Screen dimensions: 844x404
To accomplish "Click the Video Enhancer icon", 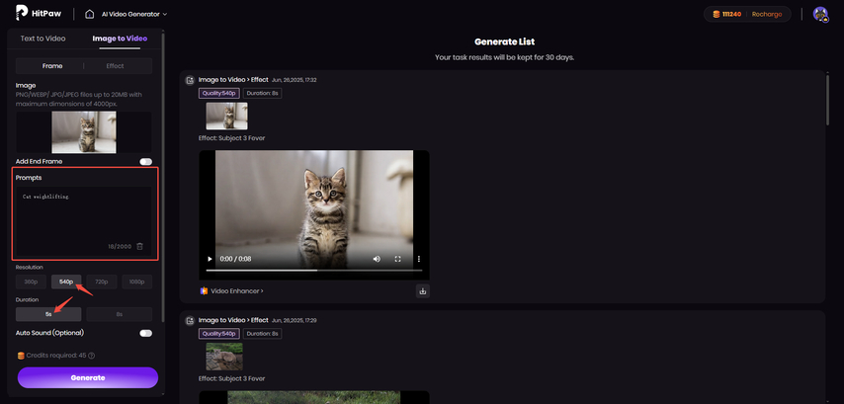I will point(204,291).
